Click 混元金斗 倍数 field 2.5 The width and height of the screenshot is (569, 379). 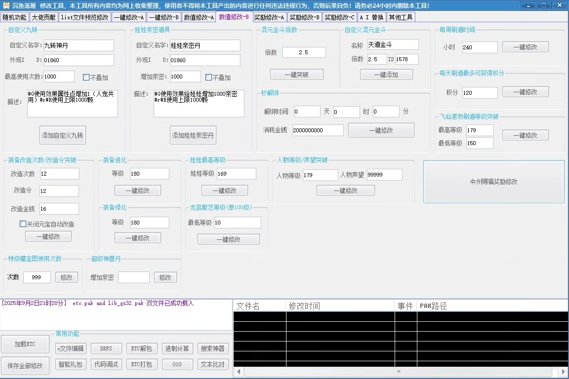click(x=304, y=52)
